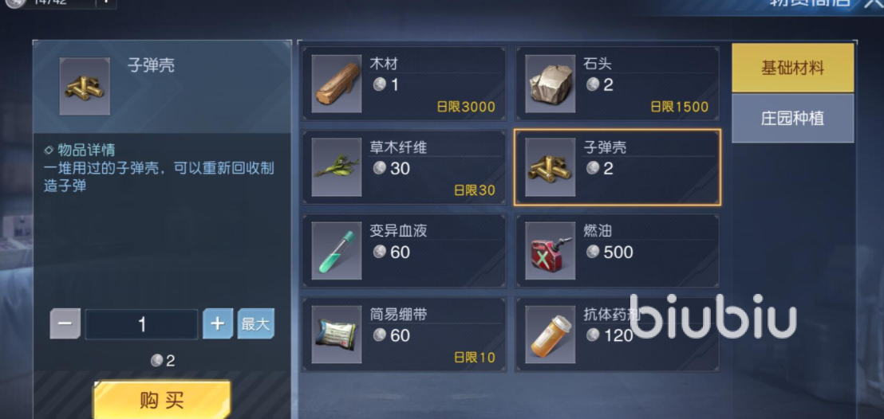Decrease purchase quantity with minus button
Viewport: 884px width, 419px height.
65,324
